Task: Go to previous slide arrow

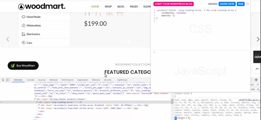Action: point(8,39)
